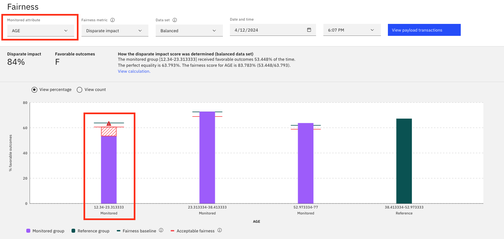Click the Acceptable fairness legend info icon
504x239 pixels.
(220, 230)
